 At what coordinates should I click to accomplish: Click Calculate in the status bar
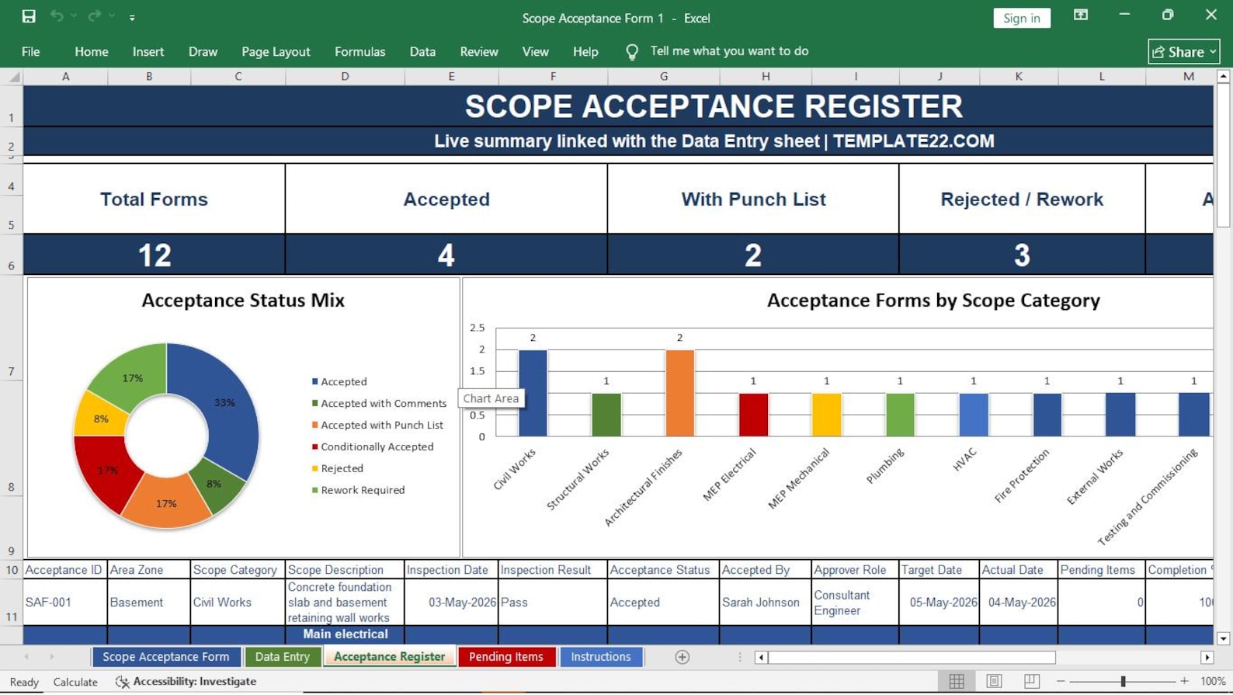point(75,682)
